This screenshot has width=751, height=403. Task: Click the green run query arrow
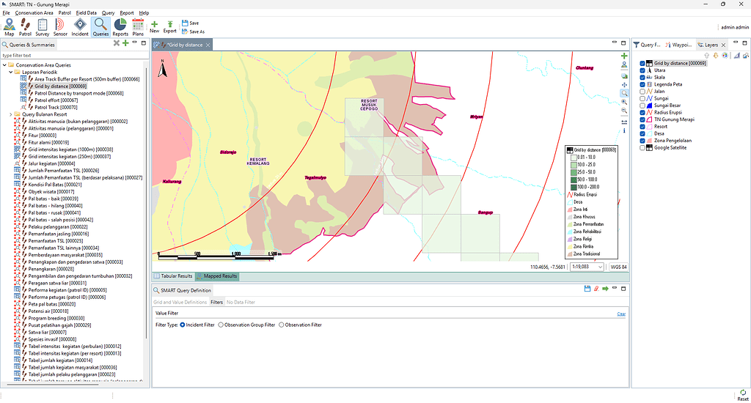pos(605,289)
